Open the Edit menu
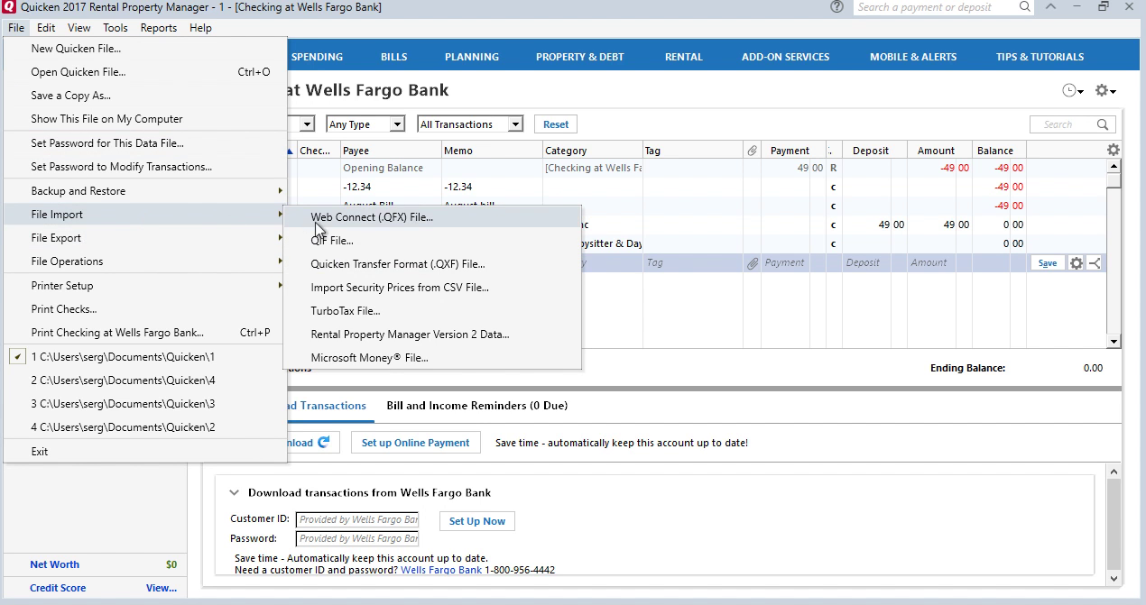This screenshot has width=1146, height=605. pos(46,28)
